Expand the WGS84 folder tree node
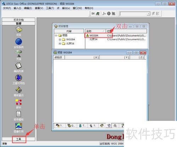The width and height of the screenshot is (177, 147). [60, 40]
